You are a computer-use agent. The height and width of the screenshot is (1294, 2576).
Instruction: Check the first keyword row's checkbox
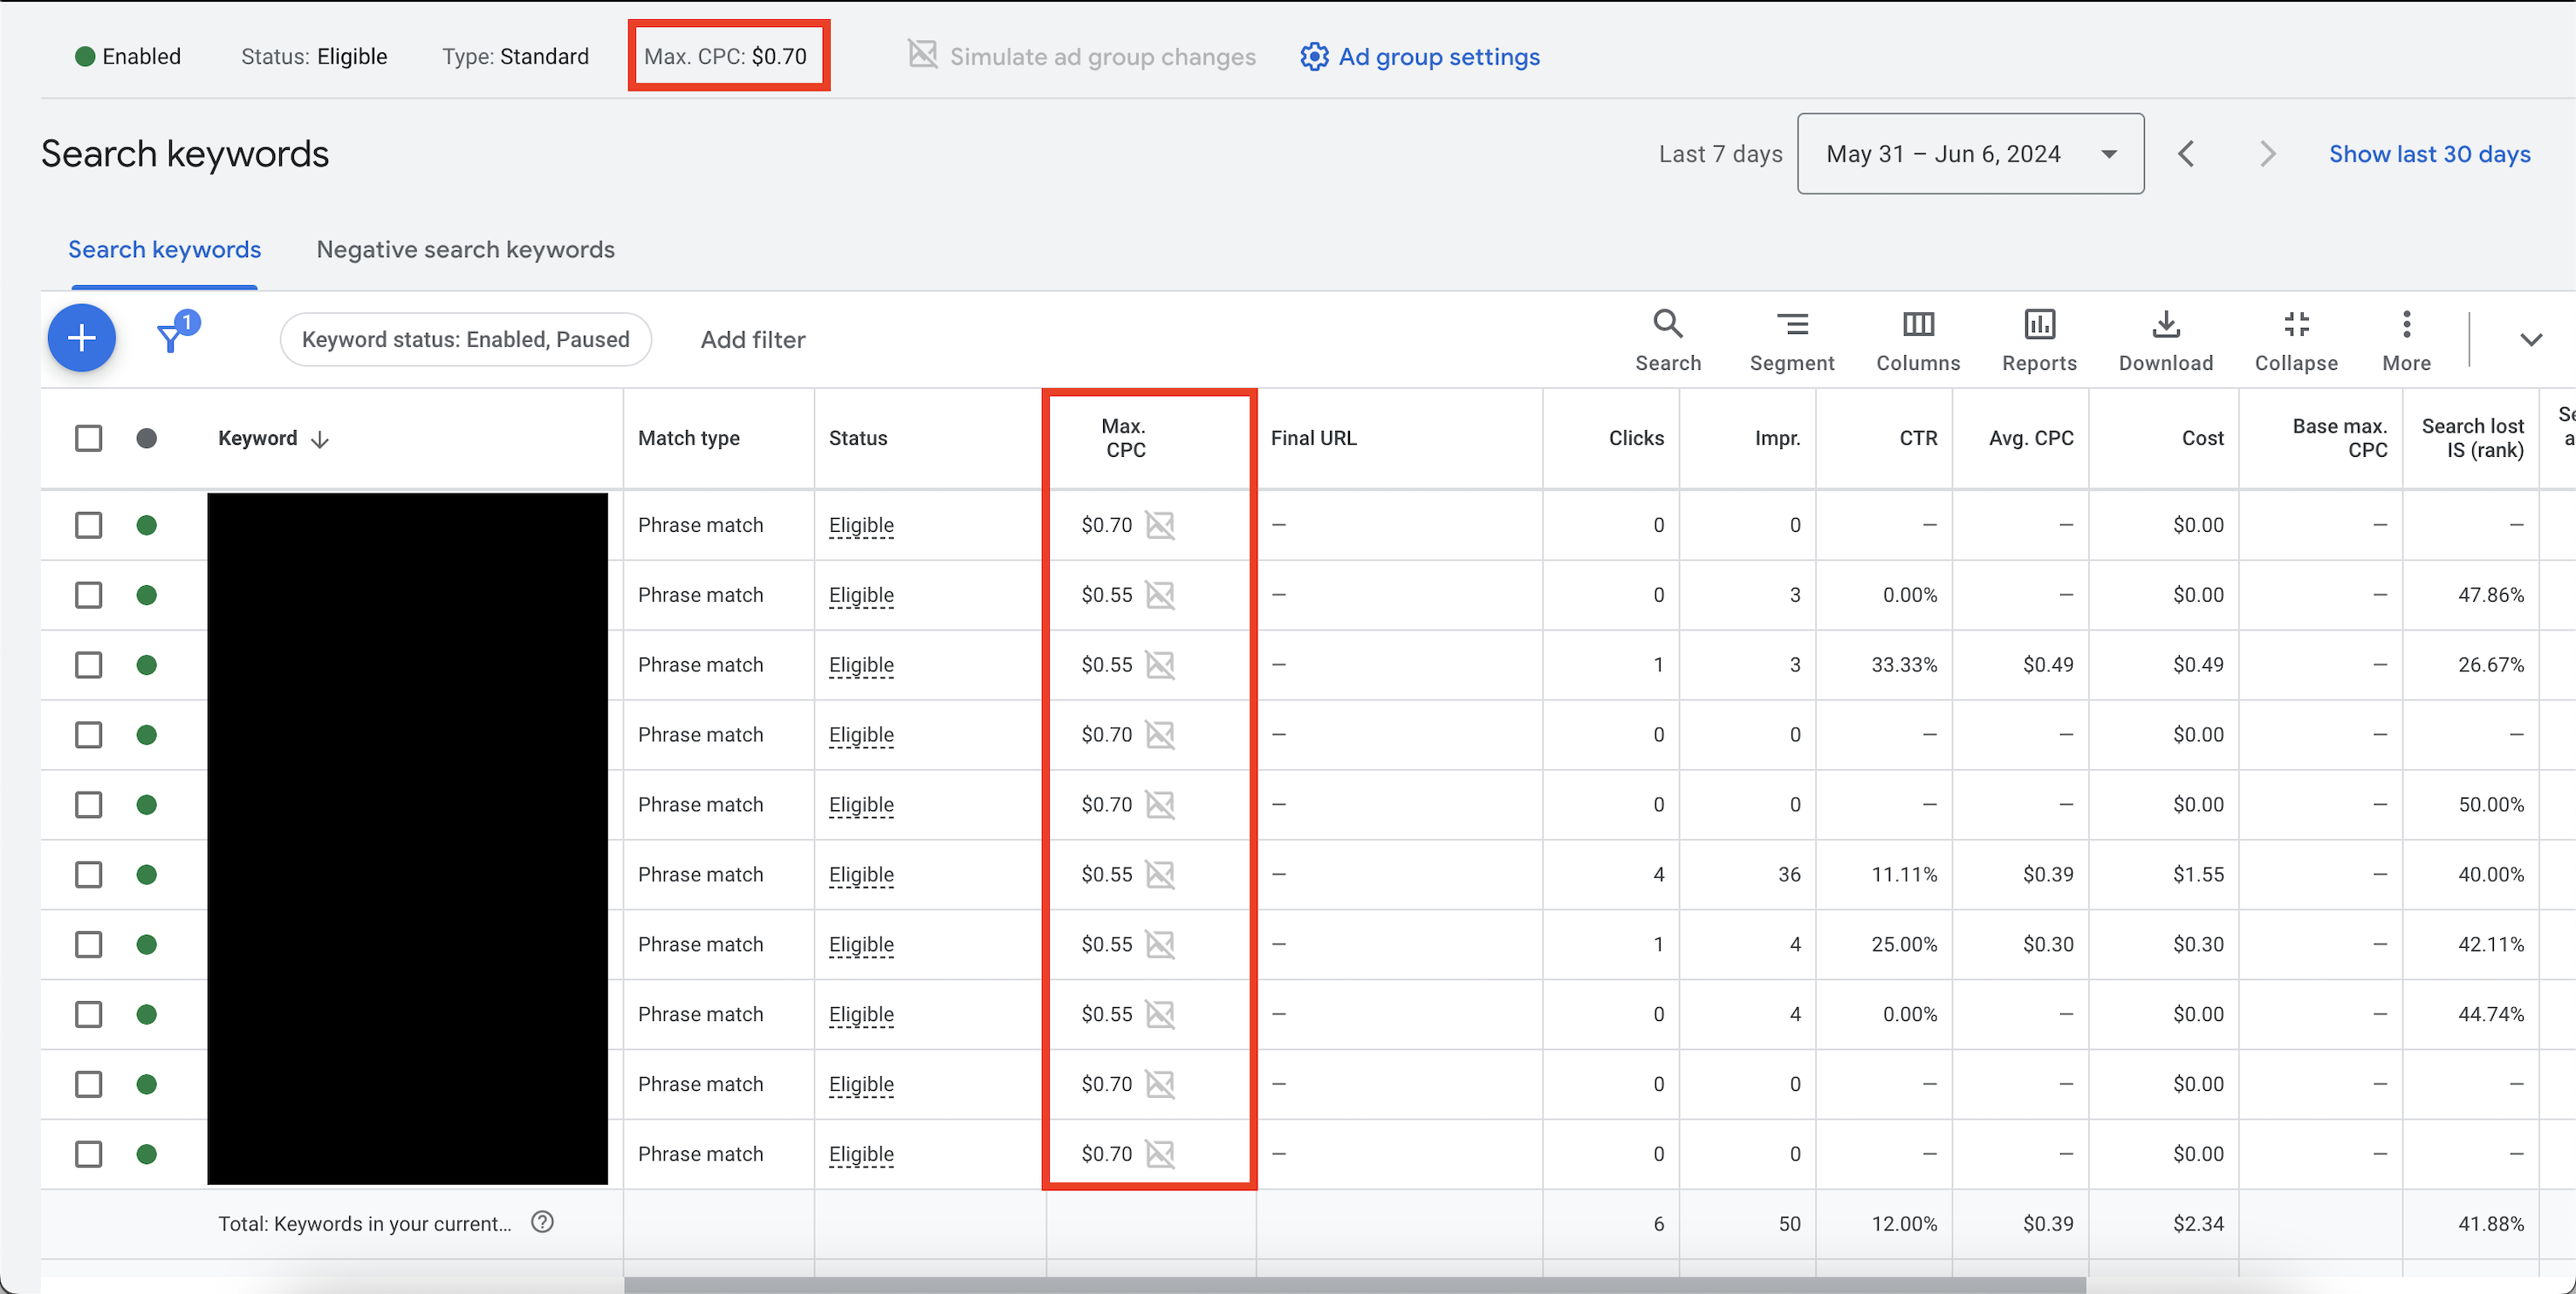tap(89, 525)
